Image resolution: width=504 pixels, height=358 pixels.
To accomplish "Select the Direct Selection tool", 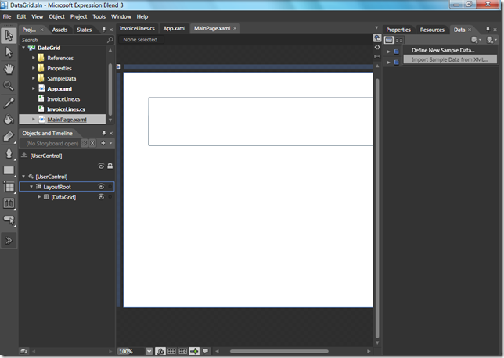I will pyautogui.click(x=9, y=52).
